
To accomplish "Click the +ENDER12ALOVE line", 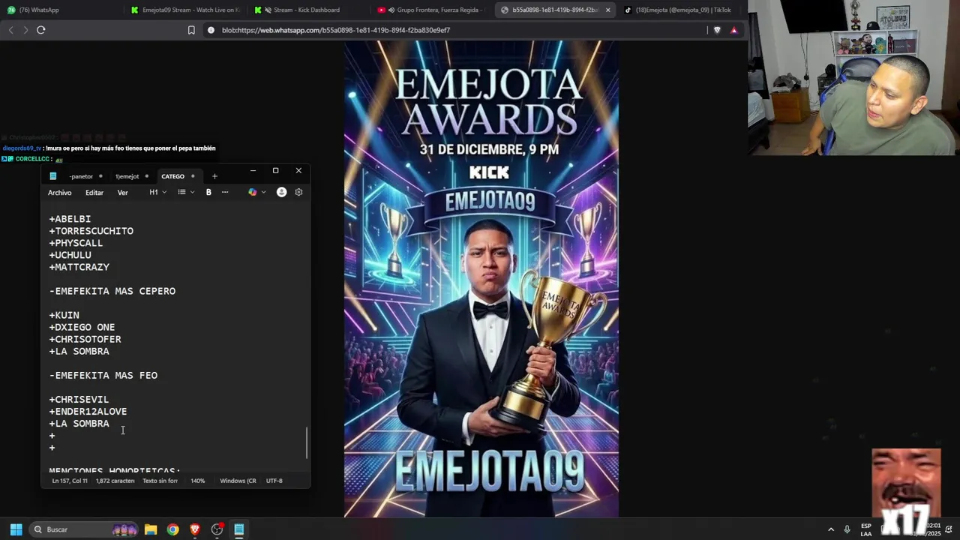I will 88,411.
